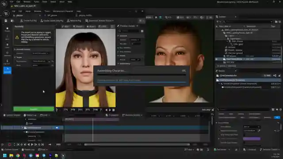This screenshot has height=159, width=283.
Task: Step preview playback backward
Action: click(x=106, y=110)
